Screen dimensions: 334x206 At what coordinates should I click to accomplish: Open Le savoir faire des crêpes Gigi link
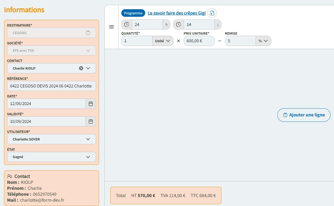pos(176,13)
